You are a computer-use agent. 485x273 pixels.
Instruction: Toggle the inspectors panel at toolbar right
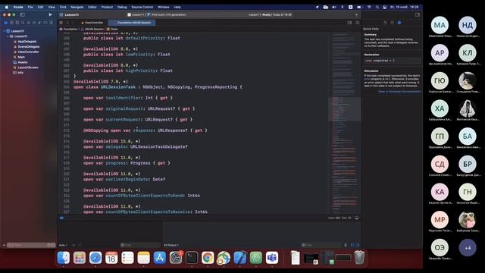click(418, 14)
